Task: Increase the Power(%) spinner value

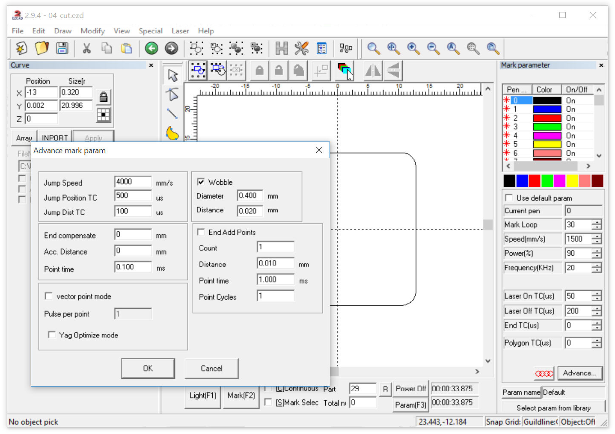Action: click(597, 251)
